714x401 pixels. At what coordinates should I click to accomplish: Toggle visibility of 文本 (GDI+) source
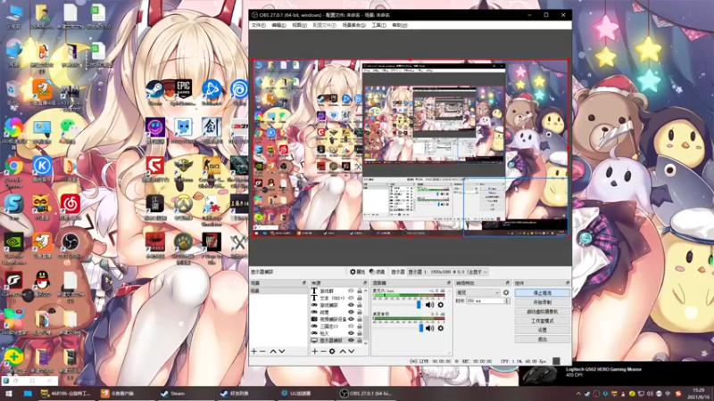point(351,298)
